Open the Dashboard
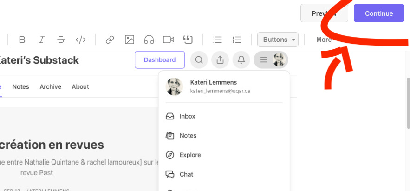 pyautogui.click(x=160, y=60)
